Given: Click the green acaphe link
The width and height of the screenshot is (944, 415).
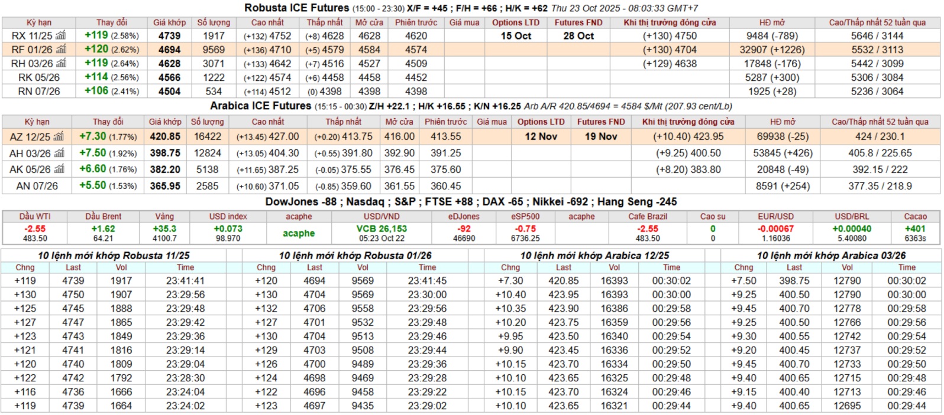Looking at the screenshot, I should pyautogui.click(x=299, y=233).
